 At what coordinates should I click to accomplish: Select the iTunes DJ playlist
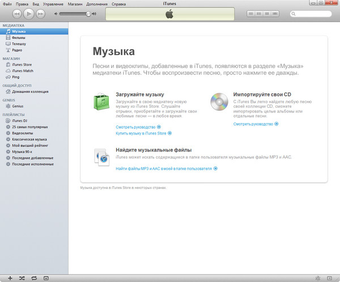click(x=34, y=121)
